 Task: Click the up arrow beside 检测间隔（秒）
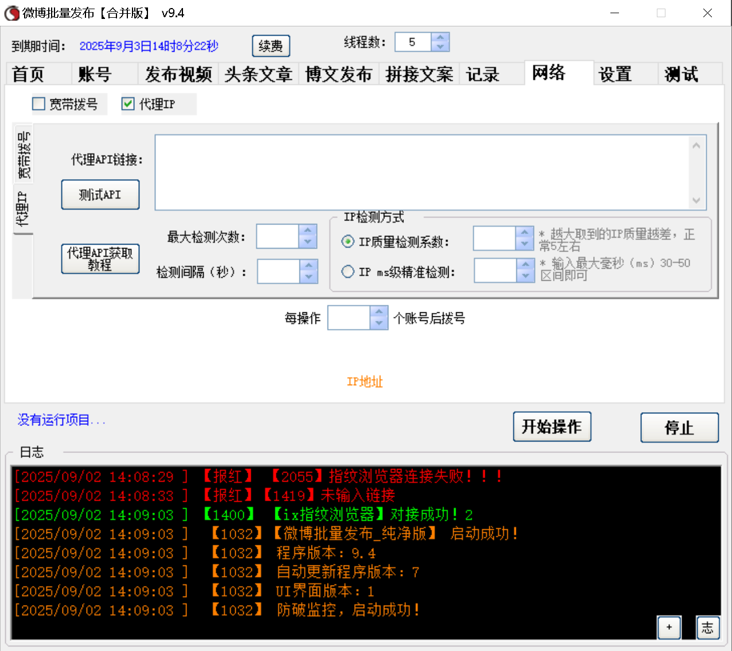(x=310, y=266)
